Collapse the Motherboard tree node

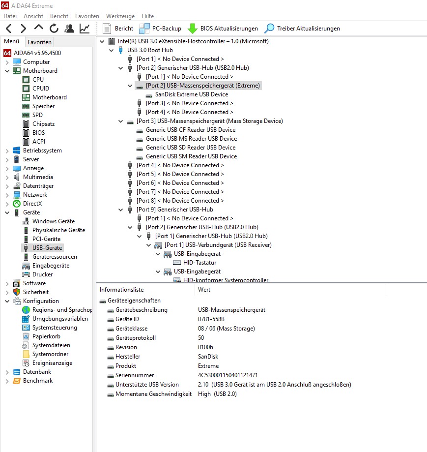[7, 71]
